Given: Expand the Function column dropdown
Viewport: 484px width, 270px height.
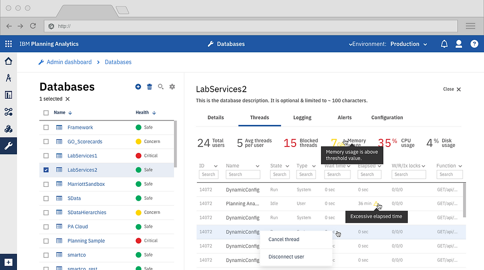Looking at the screenshot, I should 460,166.
